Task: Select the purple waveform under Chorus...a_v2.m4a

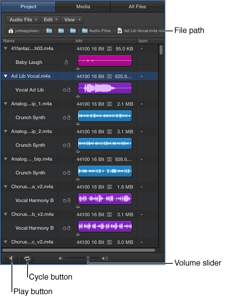Action: click(105, 199)
